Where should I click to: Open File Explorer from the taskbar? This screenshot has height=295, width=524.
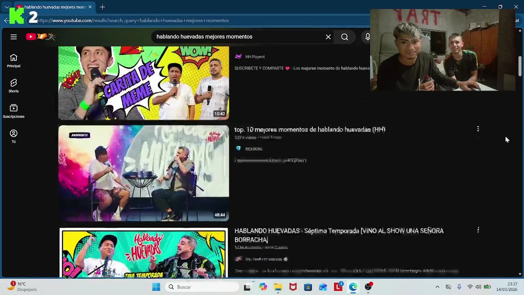coord(278,287)
